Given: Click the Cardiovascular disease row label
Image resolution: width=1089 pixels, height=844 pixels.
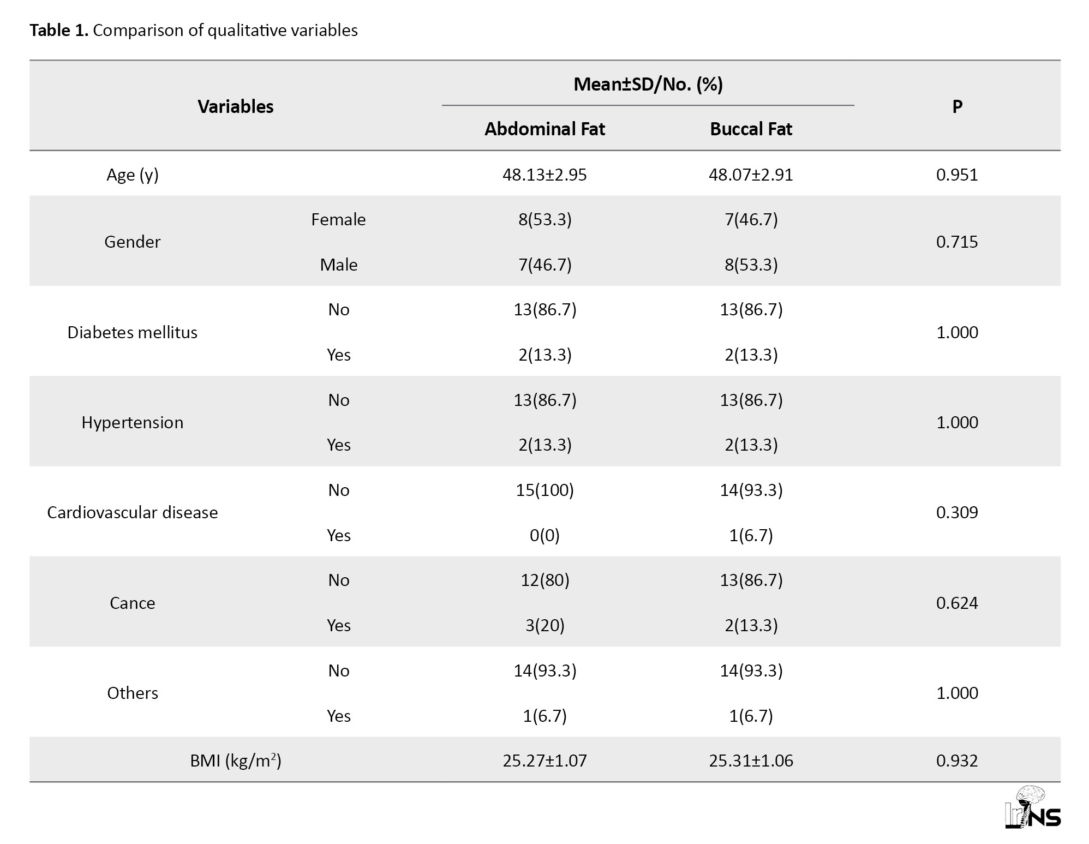Looking at the screenshot, I should [x=133, y=512].
